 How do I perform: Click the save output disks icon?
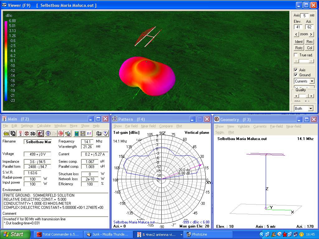pyautogui.click(x=13, y=134)
